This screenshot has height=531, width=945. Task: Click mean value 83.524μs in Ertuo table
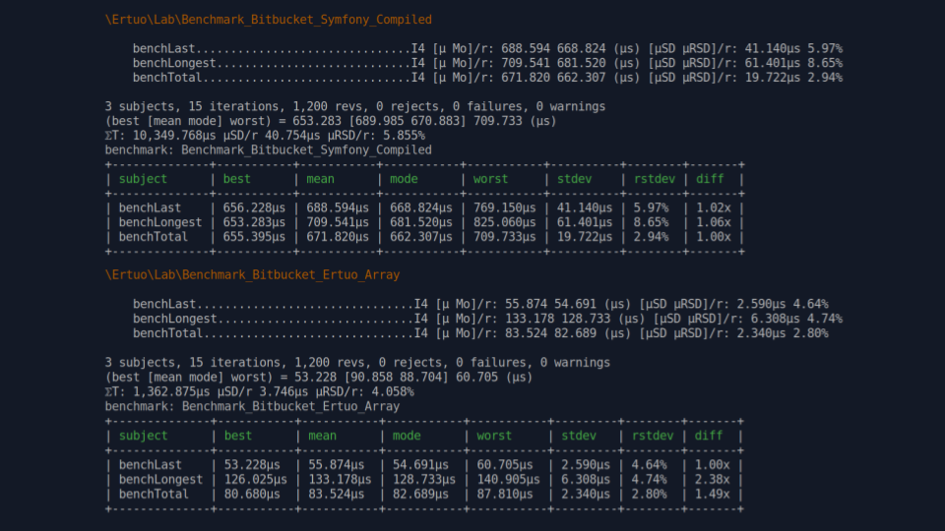[337, 494]
